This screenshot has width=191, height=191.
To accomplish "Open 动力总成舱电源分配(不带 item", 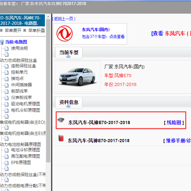I will 23,186.
